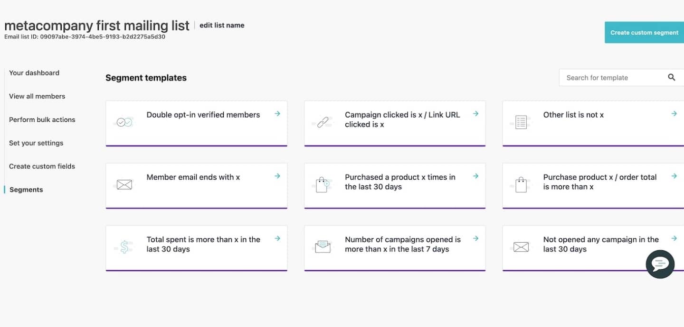Click the arrow on Double opt-in verified members
Viewport: 684px width, 327px height.
coord(277,114)
